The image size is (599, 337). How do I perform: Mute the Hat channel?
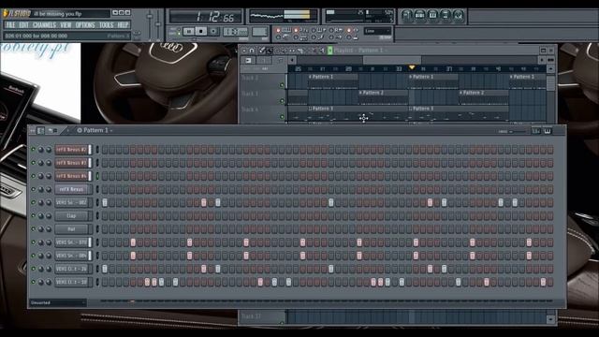(x=34, y=229)
